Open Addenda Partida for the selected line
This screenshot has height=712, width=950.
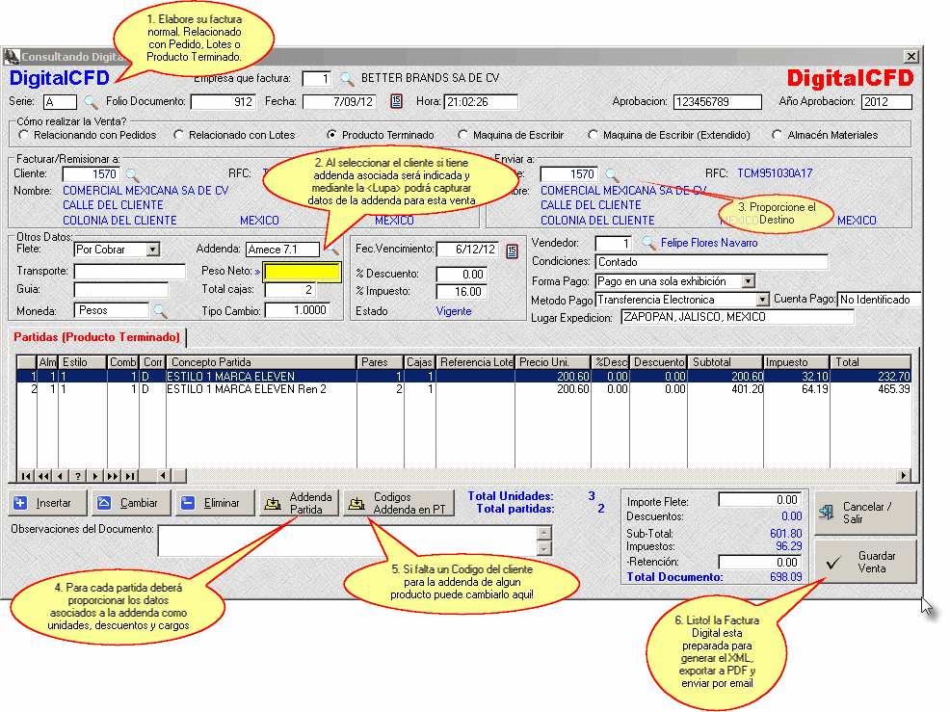tap(298, 503)
